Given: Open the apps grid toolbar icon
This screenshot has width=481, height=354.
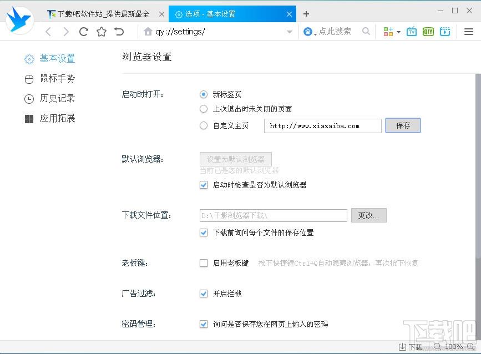Looking at the screenshot, I should pyautogui.click(x=388, y=31).
